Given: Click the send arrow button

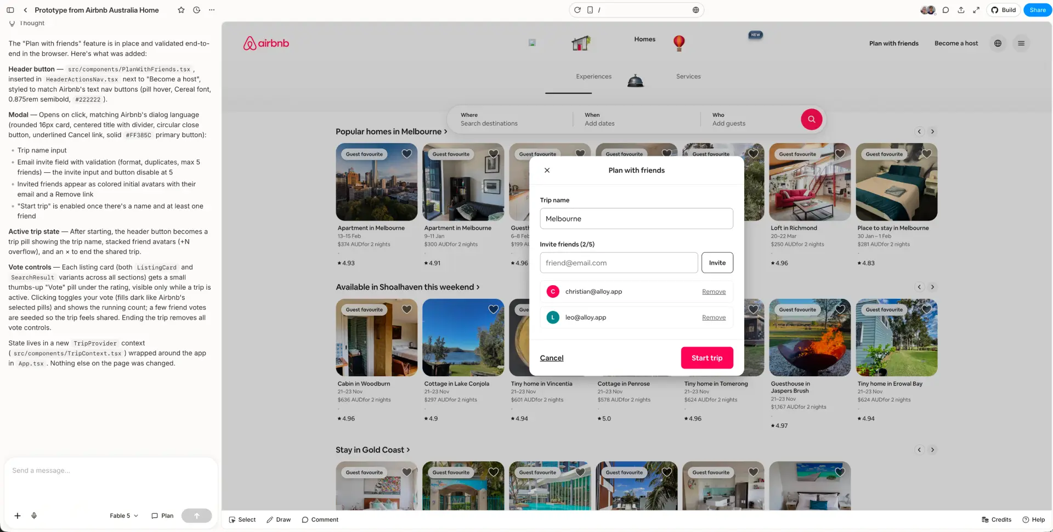Looking at the screenshot, I should [196, 516].
